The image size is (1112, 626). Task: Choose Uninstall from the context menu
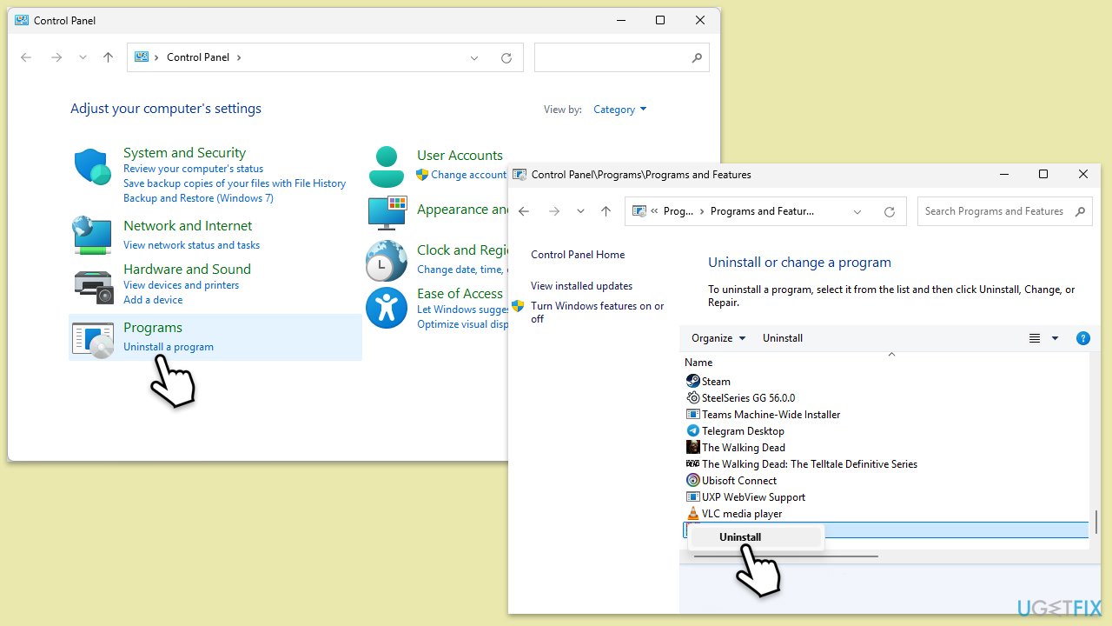740,537
